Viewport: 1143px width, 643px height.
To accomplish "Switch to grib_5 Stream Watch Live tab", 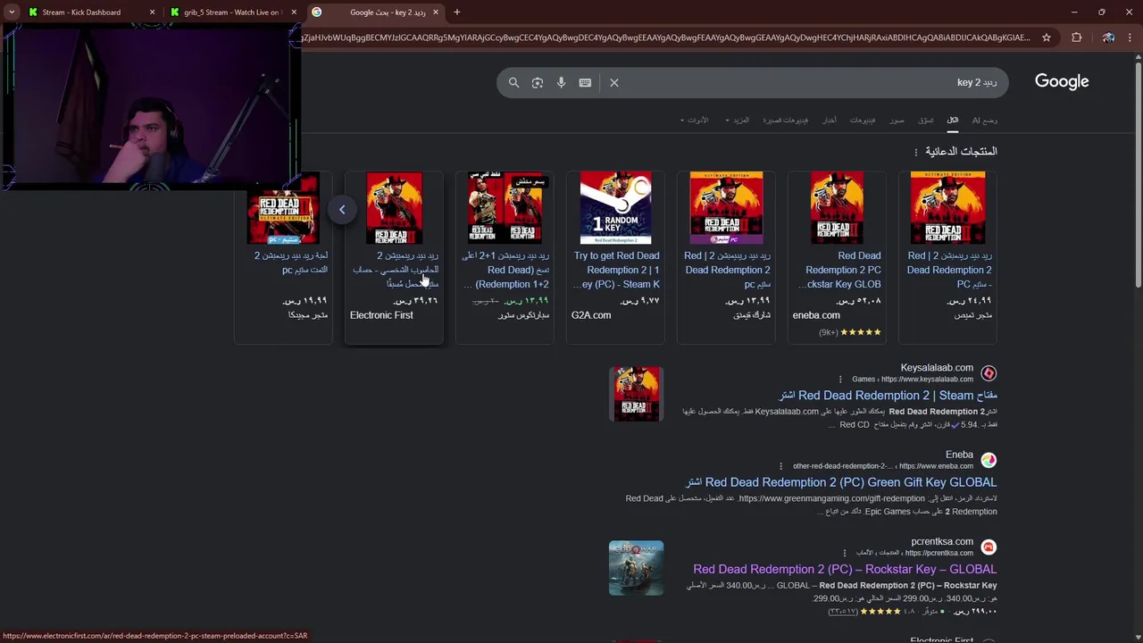I will point(233,13).
